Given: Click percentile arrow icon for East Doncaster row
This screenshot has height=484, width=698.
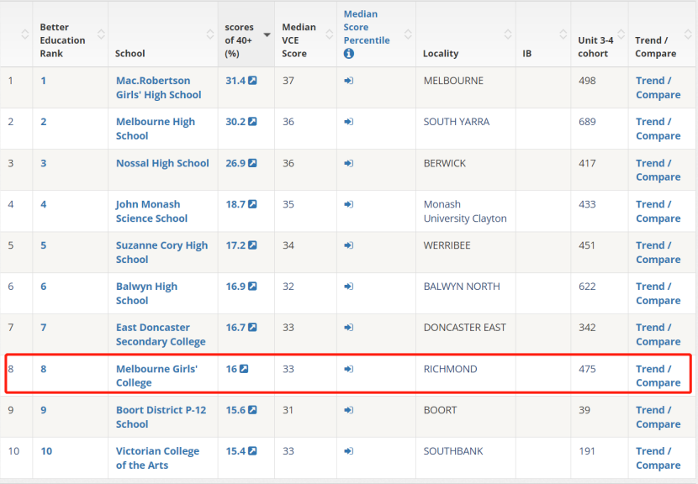Looking at the screenshot, I should (x=348, y=328).
